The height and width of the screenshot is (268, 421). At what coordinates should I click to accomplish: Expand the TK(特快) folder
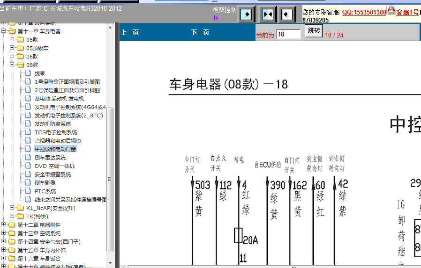point(12,216)
